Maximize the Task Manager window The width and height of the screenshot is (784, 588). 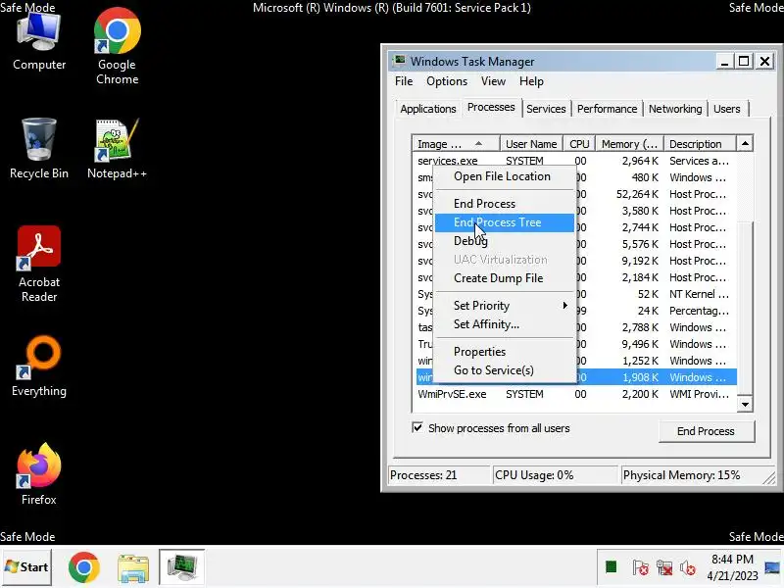click(x=744, y=62)
